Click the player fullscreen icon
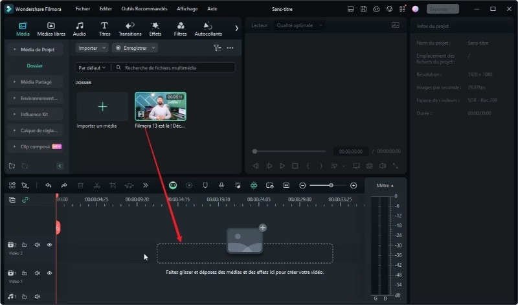518x305 pixels. coord(396,166)
